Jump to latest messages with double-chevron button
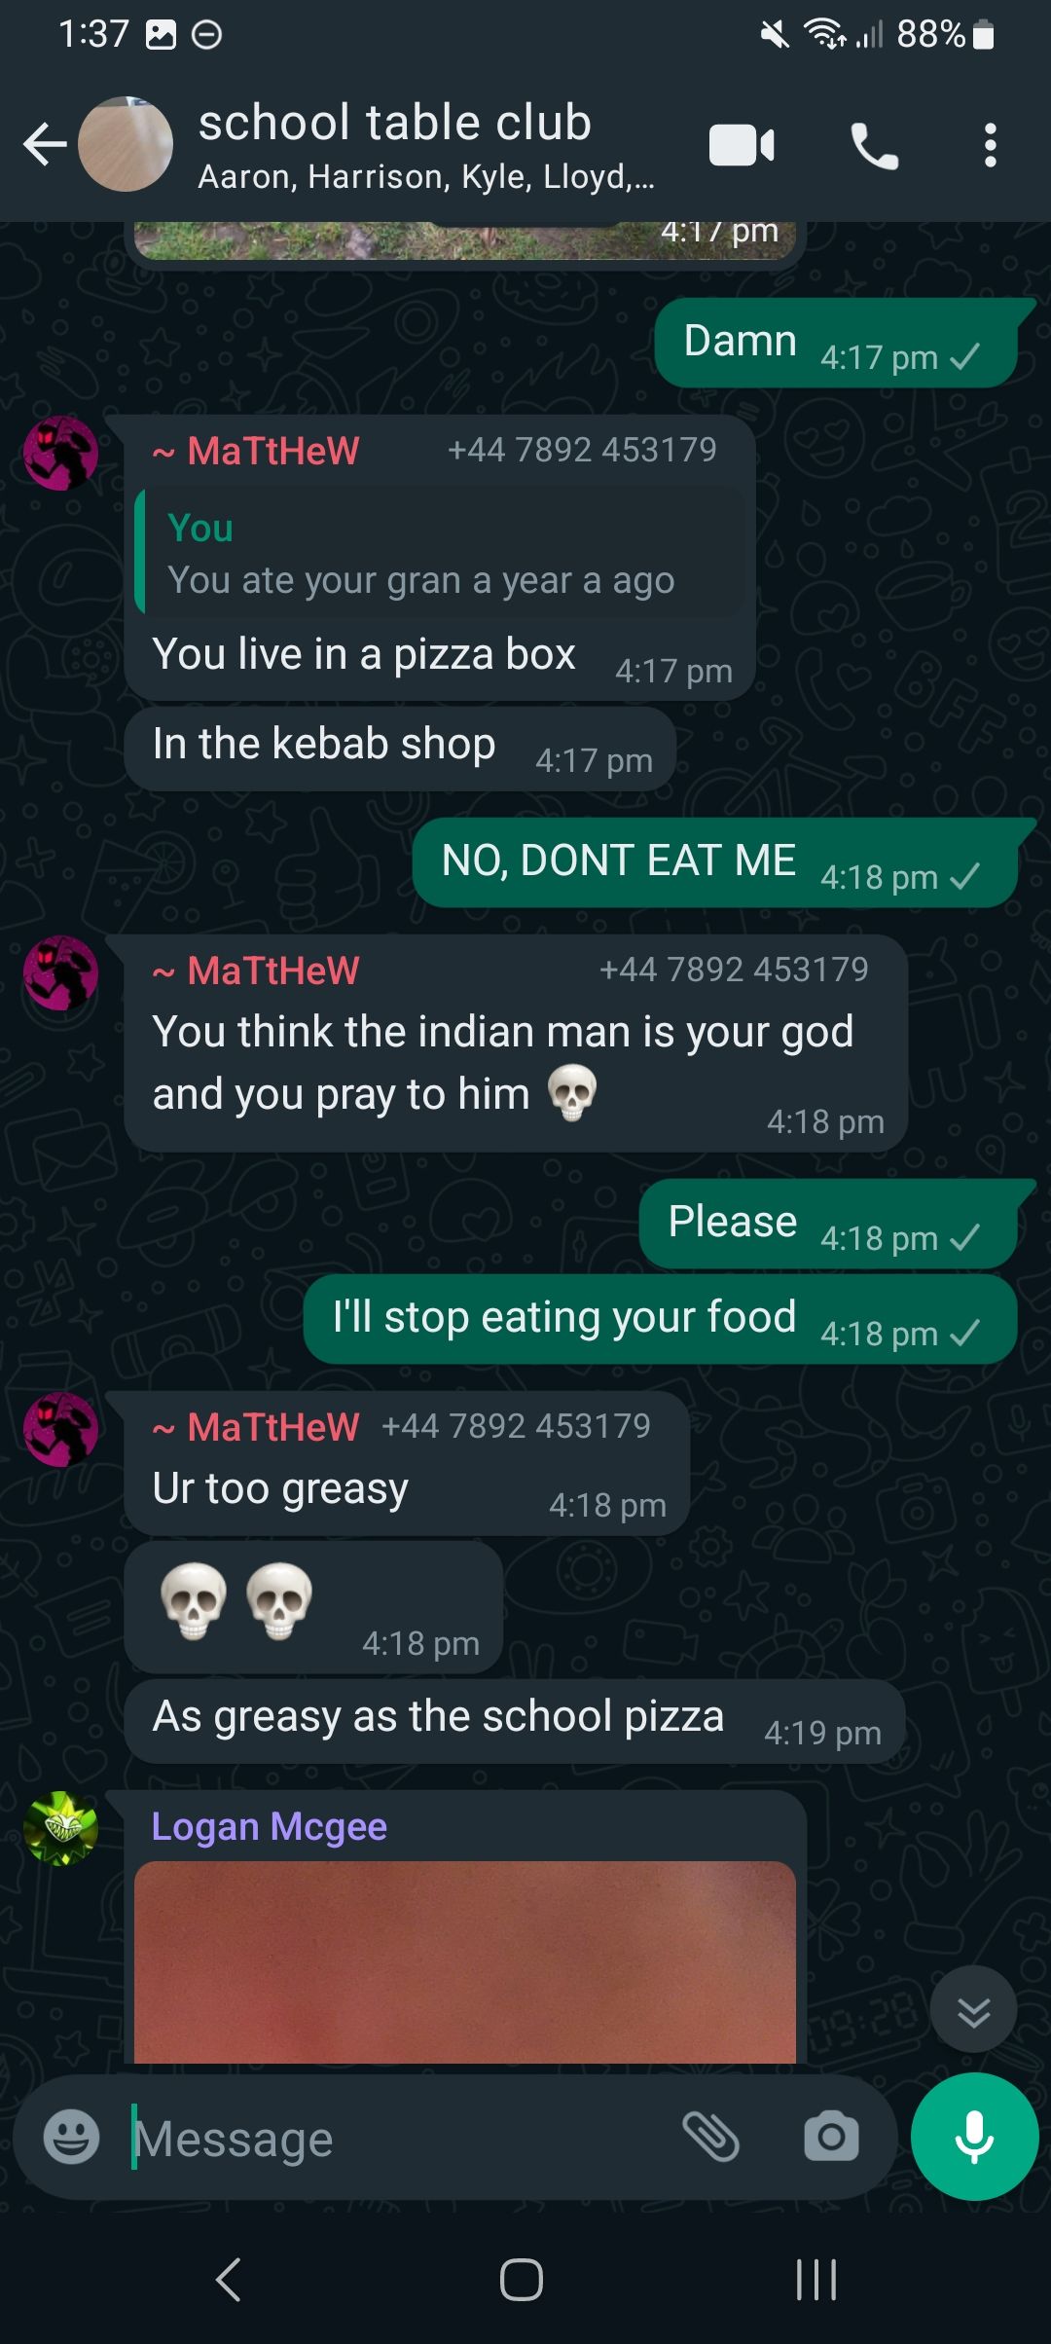The width and height of the screenshot is (1051, 2344). 973,2009
